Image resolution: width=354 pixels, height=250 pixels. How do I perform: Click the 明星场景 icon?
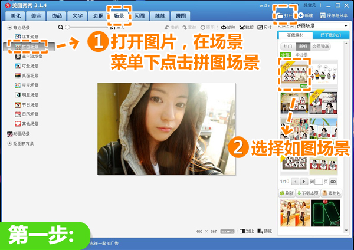[18, 95]
